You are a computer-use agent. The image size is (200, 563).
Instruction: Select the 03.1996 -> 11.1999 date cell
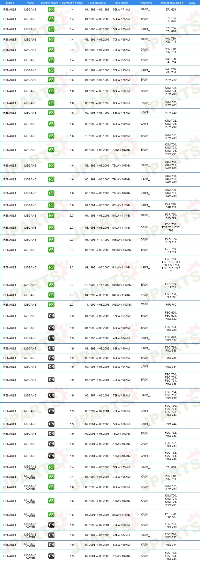(97, 240)
